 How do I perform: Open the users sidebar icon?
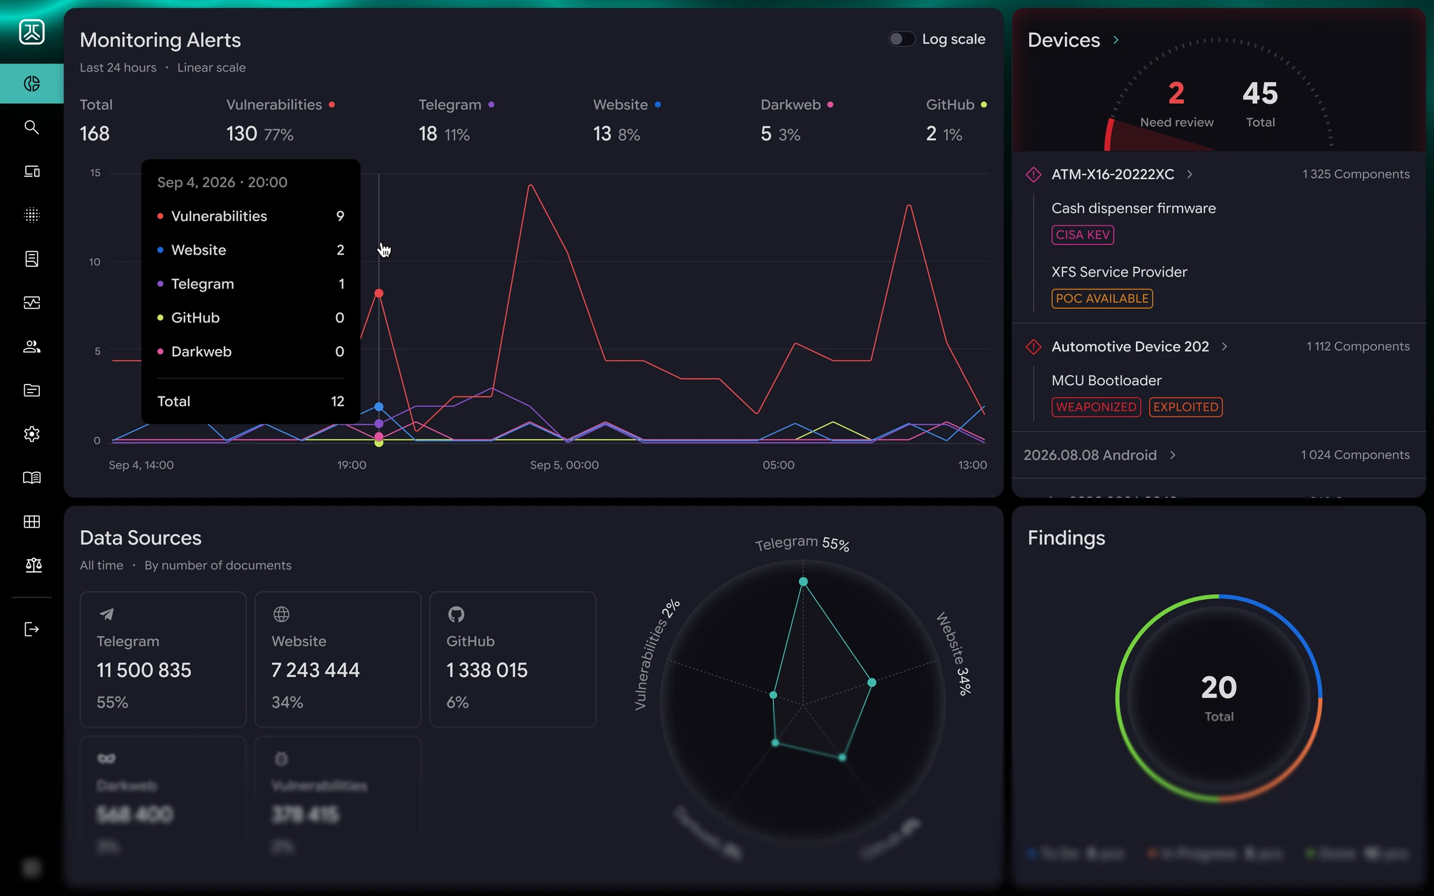(x=32, y=347)
